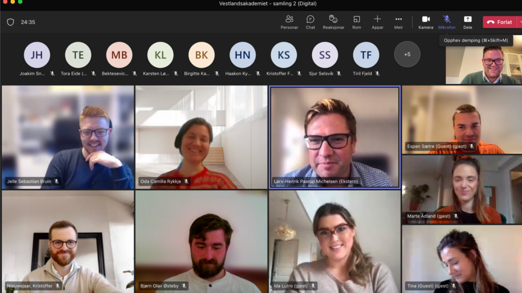Click the 24:35 meeting timer
522x293 pixels.
28,22
